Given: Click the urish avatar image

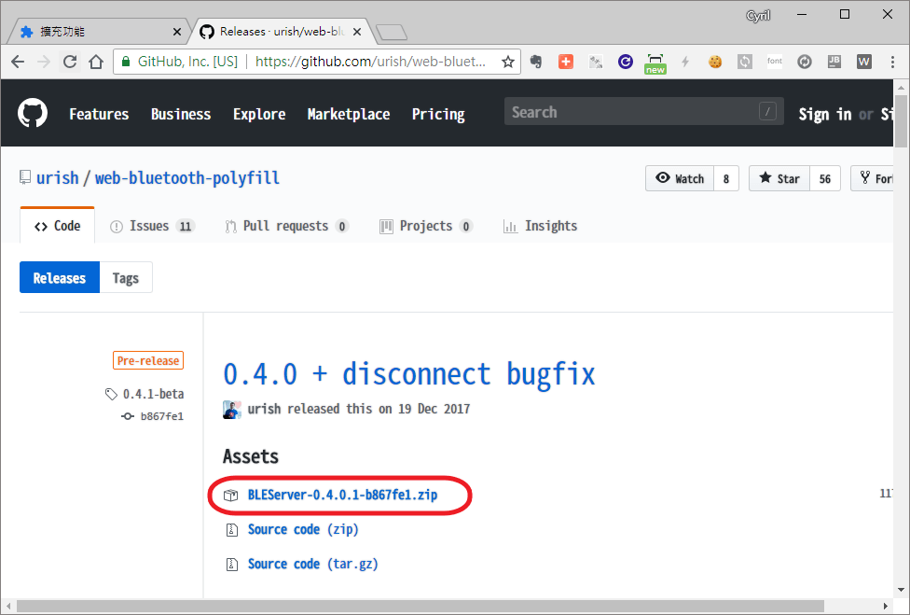Looking at the screenshot, I should click(232, 410).
